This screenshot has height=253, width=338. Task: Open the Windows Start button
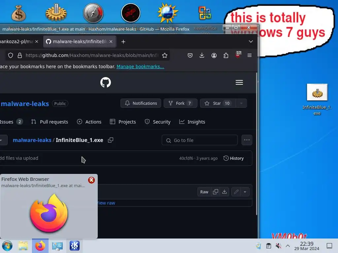tap(7, 246)
